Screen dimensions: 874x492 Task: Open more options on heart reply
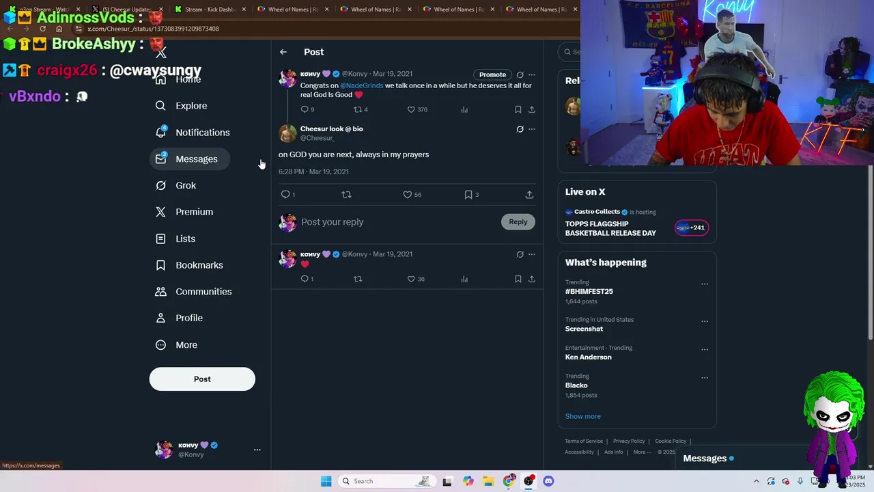pos(532,255)
